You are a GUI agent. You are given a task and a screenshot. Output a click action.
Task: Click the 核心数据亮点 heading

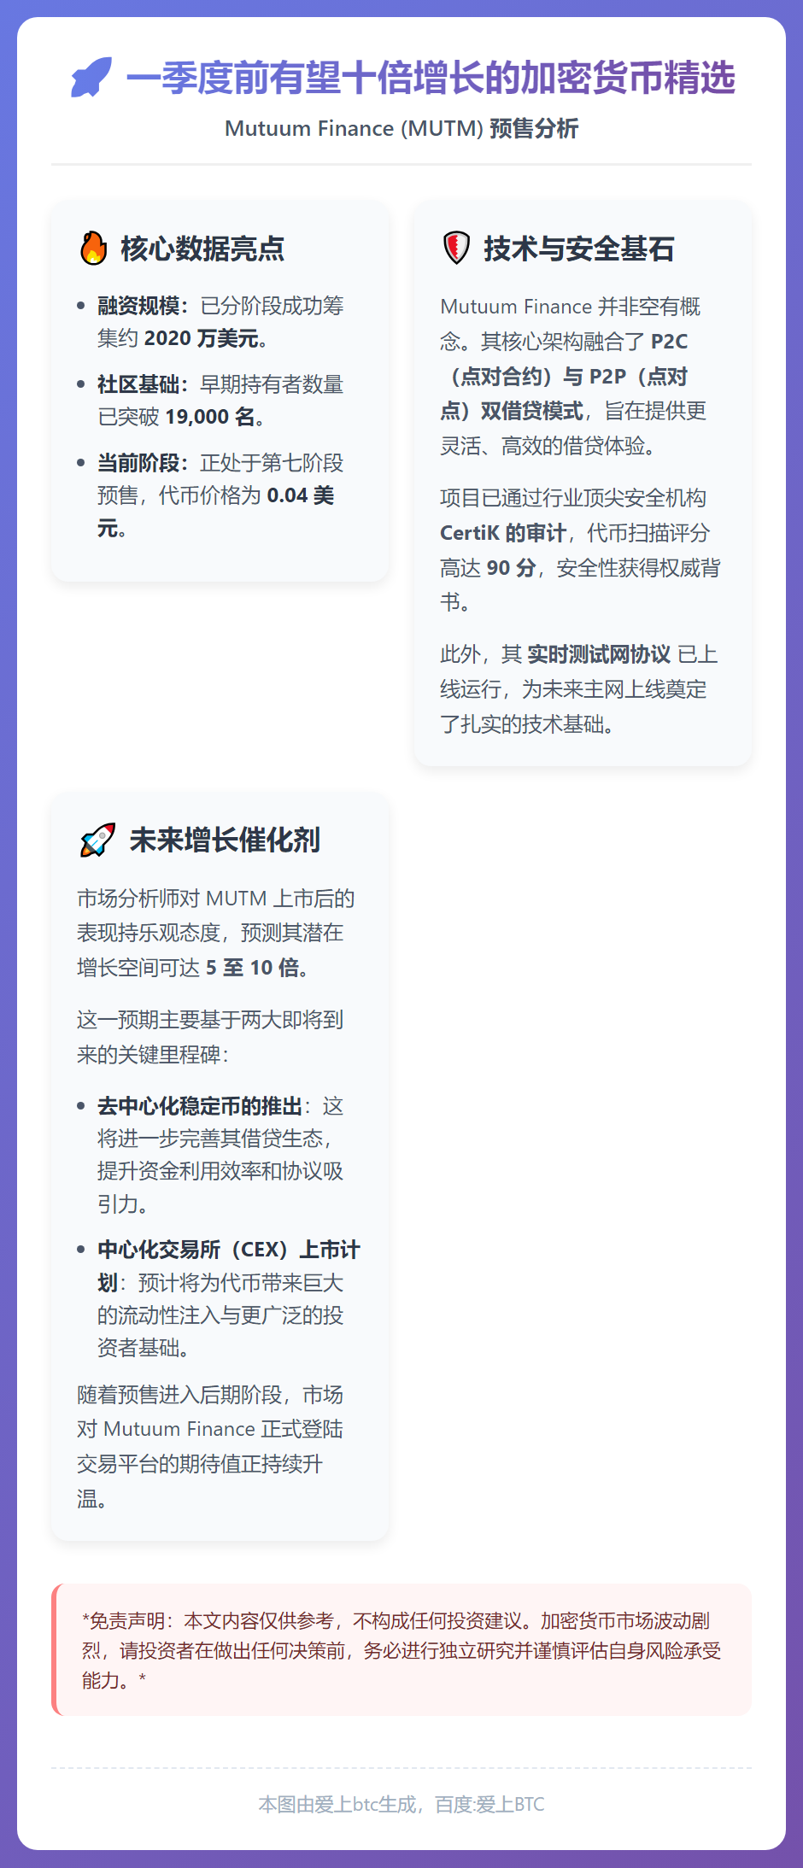click(202, 249)
